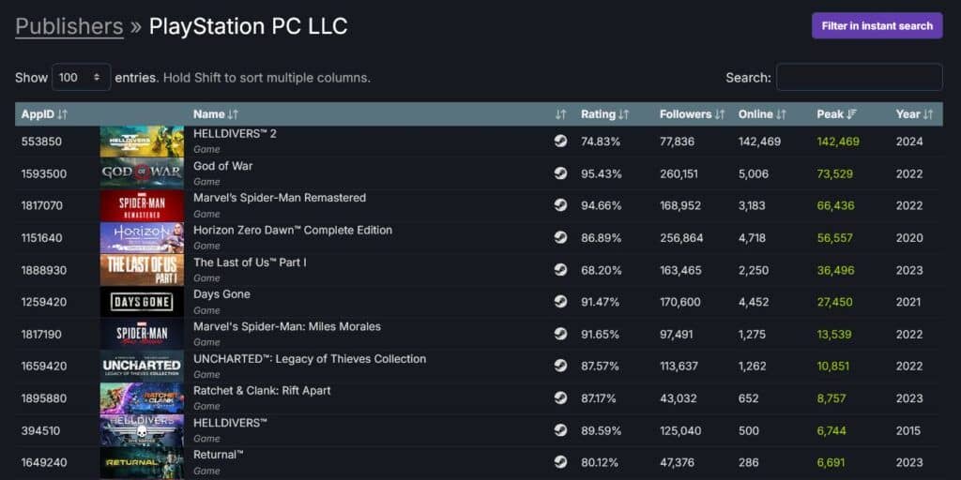961x480 pixels.
Task: Click Steam icon in God of War row
Action: pos(560,173)
